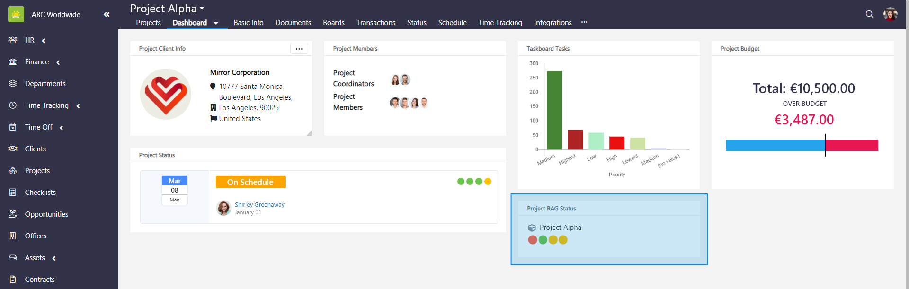This screenshot has height=289, width=909.
Task: Expand the HR sidebar submenu
Action: point(44,41)
